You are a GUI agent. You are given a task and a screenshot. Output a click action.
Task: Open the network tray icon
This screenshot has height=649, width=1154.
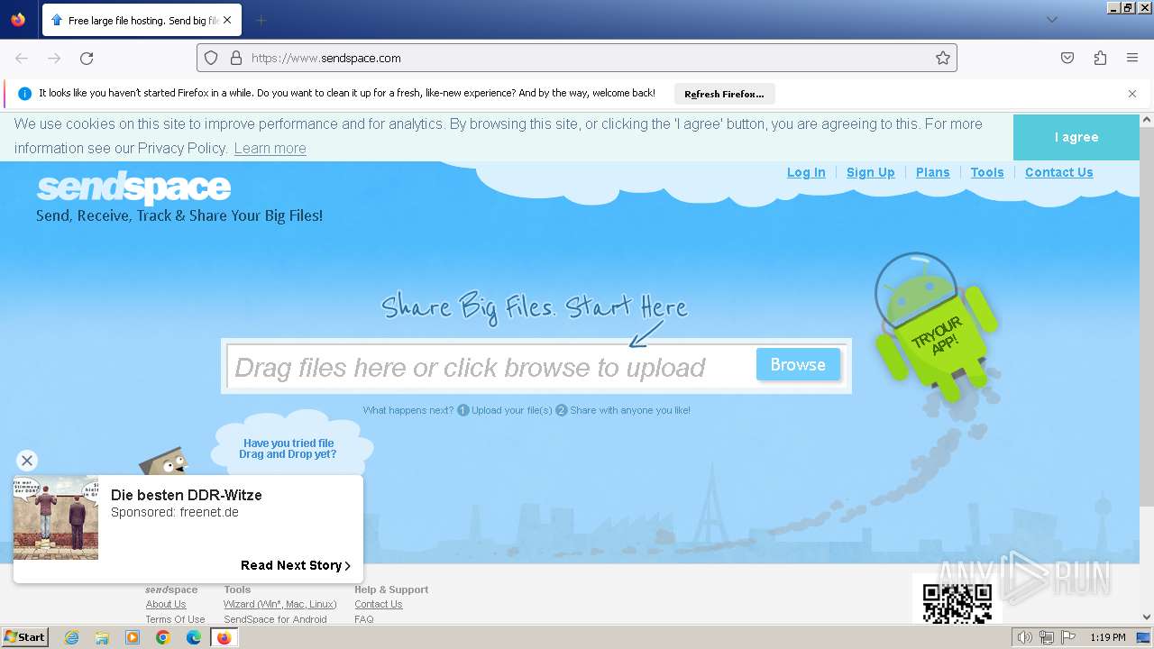point(1047,637)
